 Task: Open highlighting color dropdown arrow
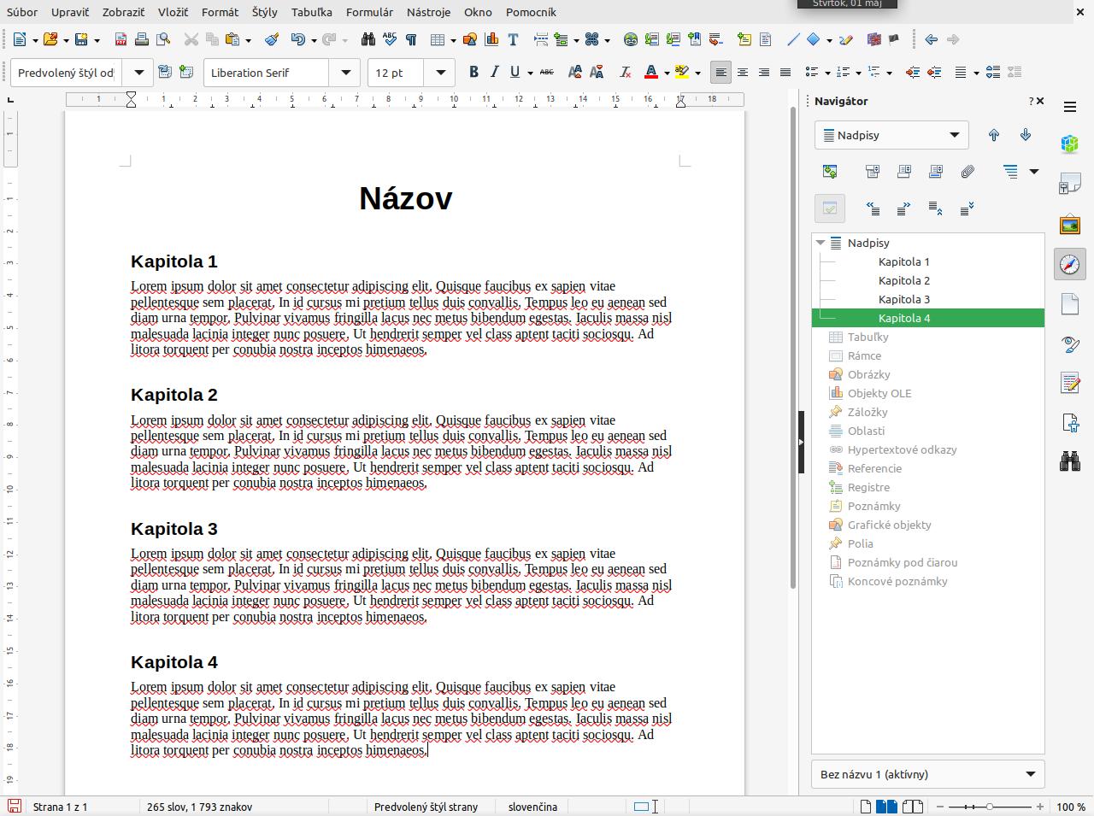697,73
